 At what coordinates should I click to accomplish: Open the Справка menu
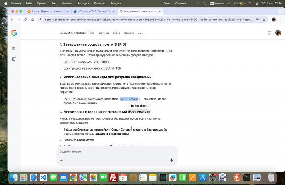point(180,3)
